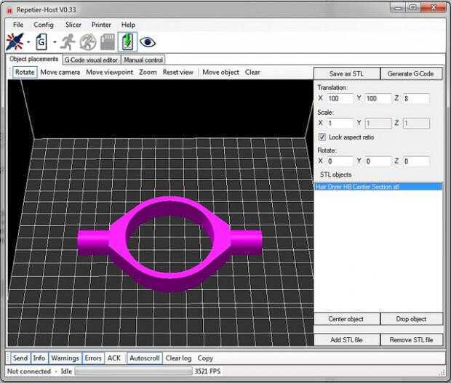Viewport: 451px width, 383px height.
Task: Click the Not connected status text
Action: tap(29, 371)
